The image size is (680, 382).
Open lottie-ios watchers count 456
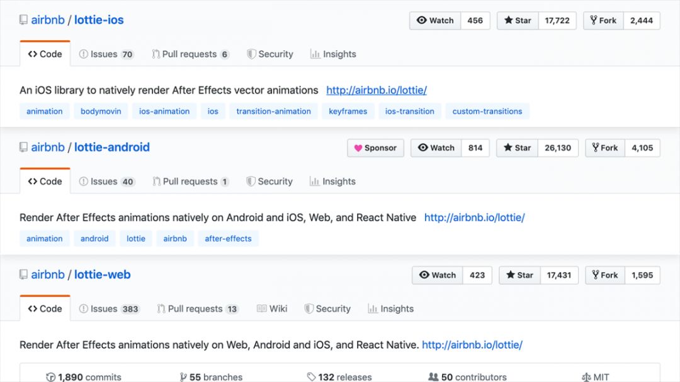[x=475, y=20]
